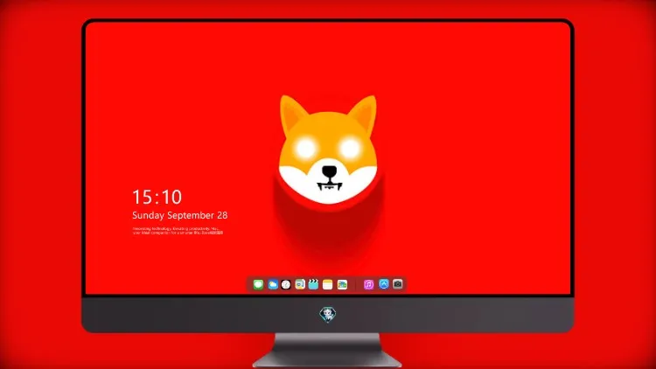Launch the clapperboard video app in the dock

[313, 284]
